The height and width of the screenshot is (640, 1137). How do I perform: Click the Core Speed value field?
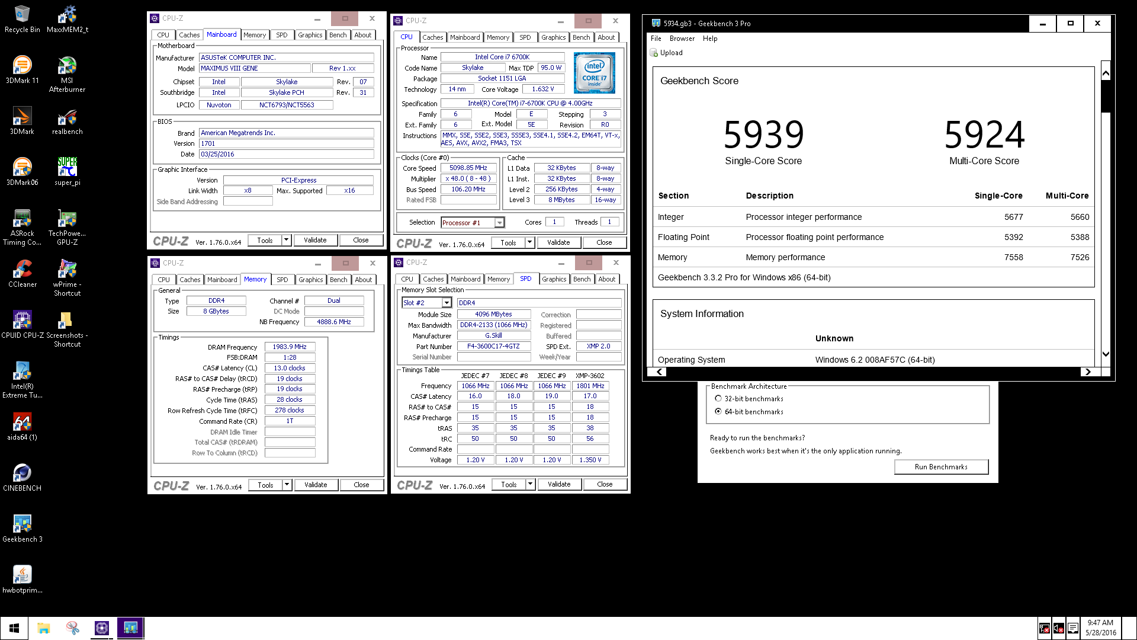[x=468, y=168]
